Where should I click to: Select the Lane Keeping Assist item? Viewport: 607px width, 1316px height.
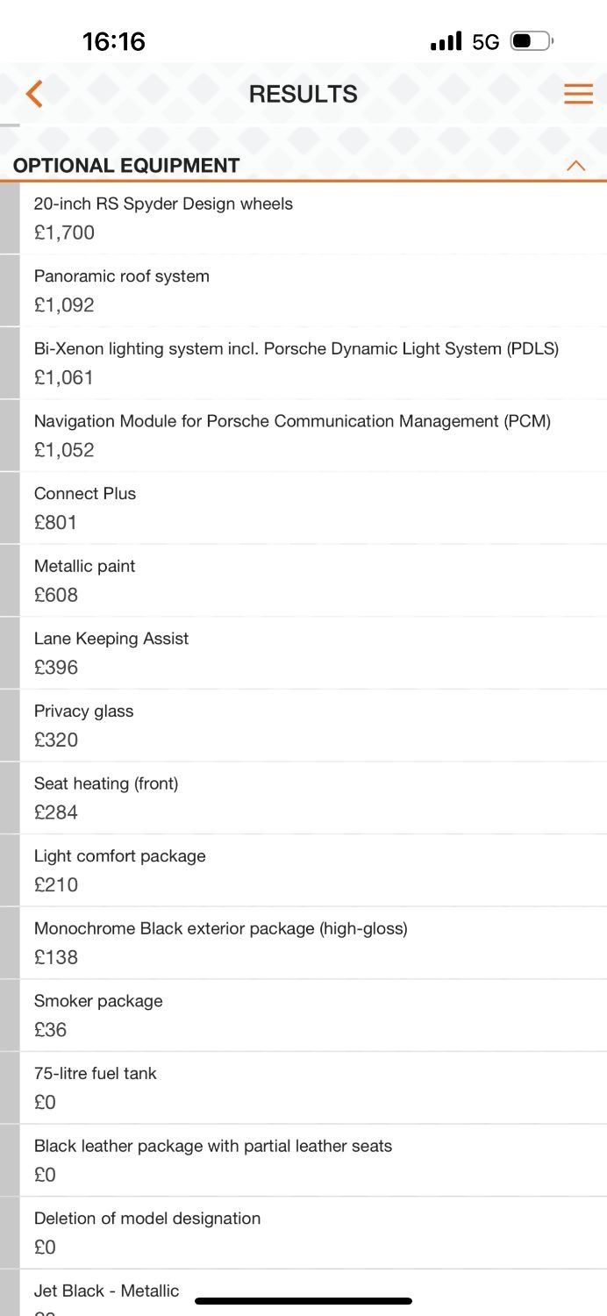[x=111, y=653]
